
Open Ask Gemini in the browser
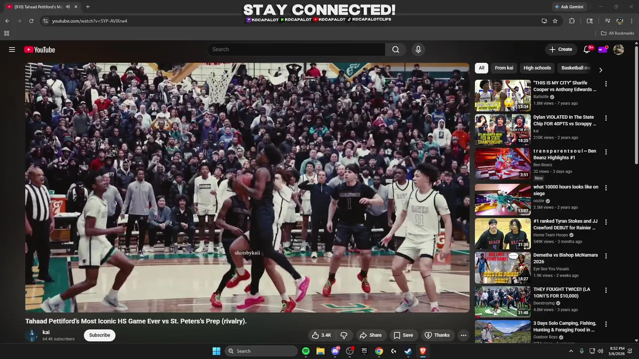(x=569, y=7)
